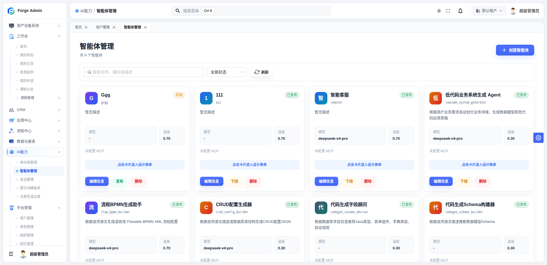Click the 流程中心 sidebar icon
Image resolution: width=547 pixels, height=265 pixels.
pyautogui.click(x=11, y=131)
